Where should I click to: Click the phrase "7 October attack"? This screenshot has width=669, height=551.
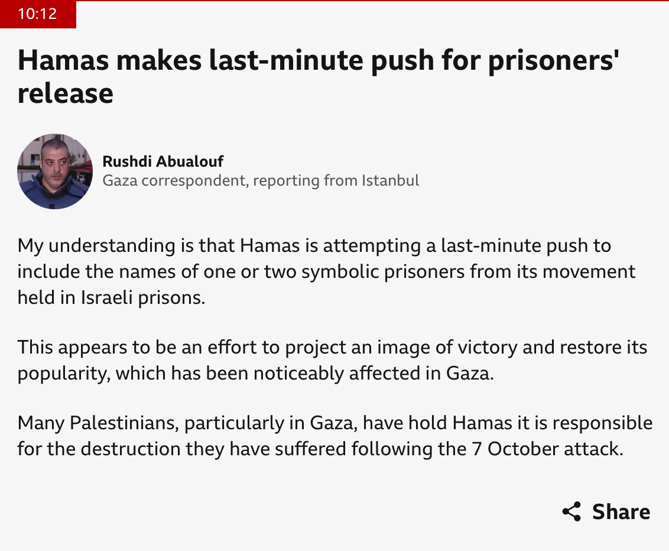pos(548,449)
